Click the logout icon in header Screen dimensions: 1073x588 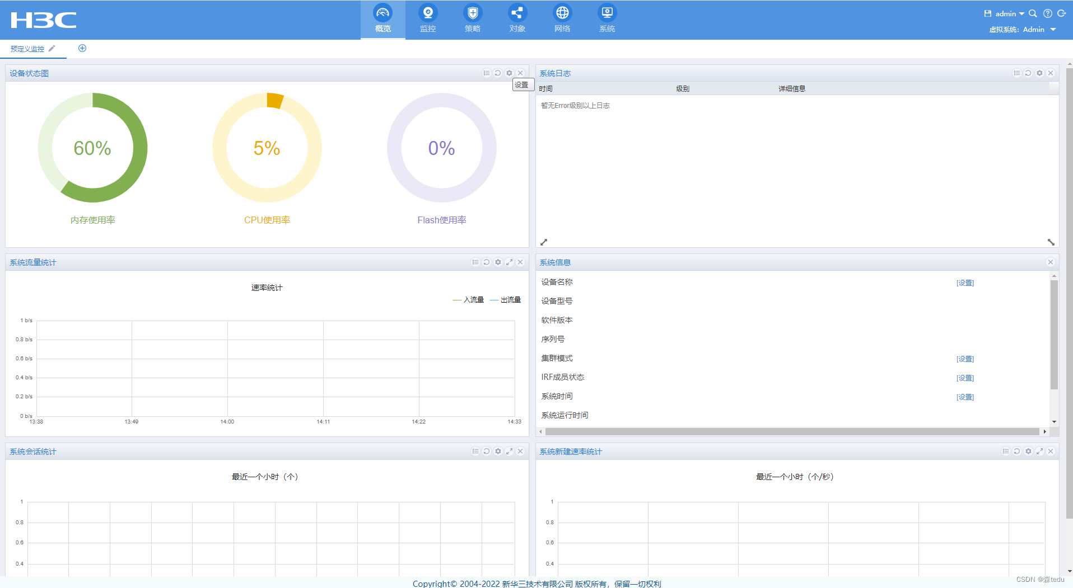[1061, 13]
